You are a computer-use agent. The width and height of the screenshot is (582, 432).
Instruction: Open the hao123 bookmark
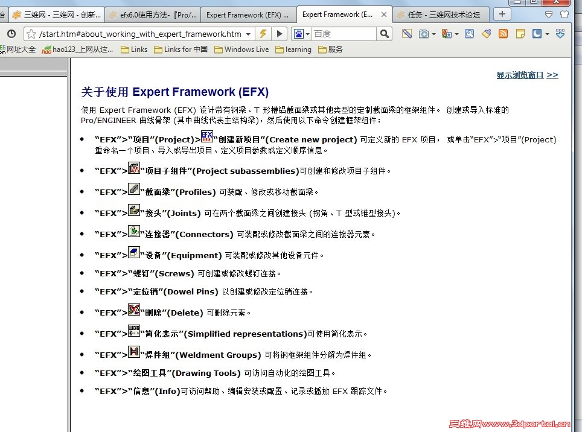pos(77,49)
